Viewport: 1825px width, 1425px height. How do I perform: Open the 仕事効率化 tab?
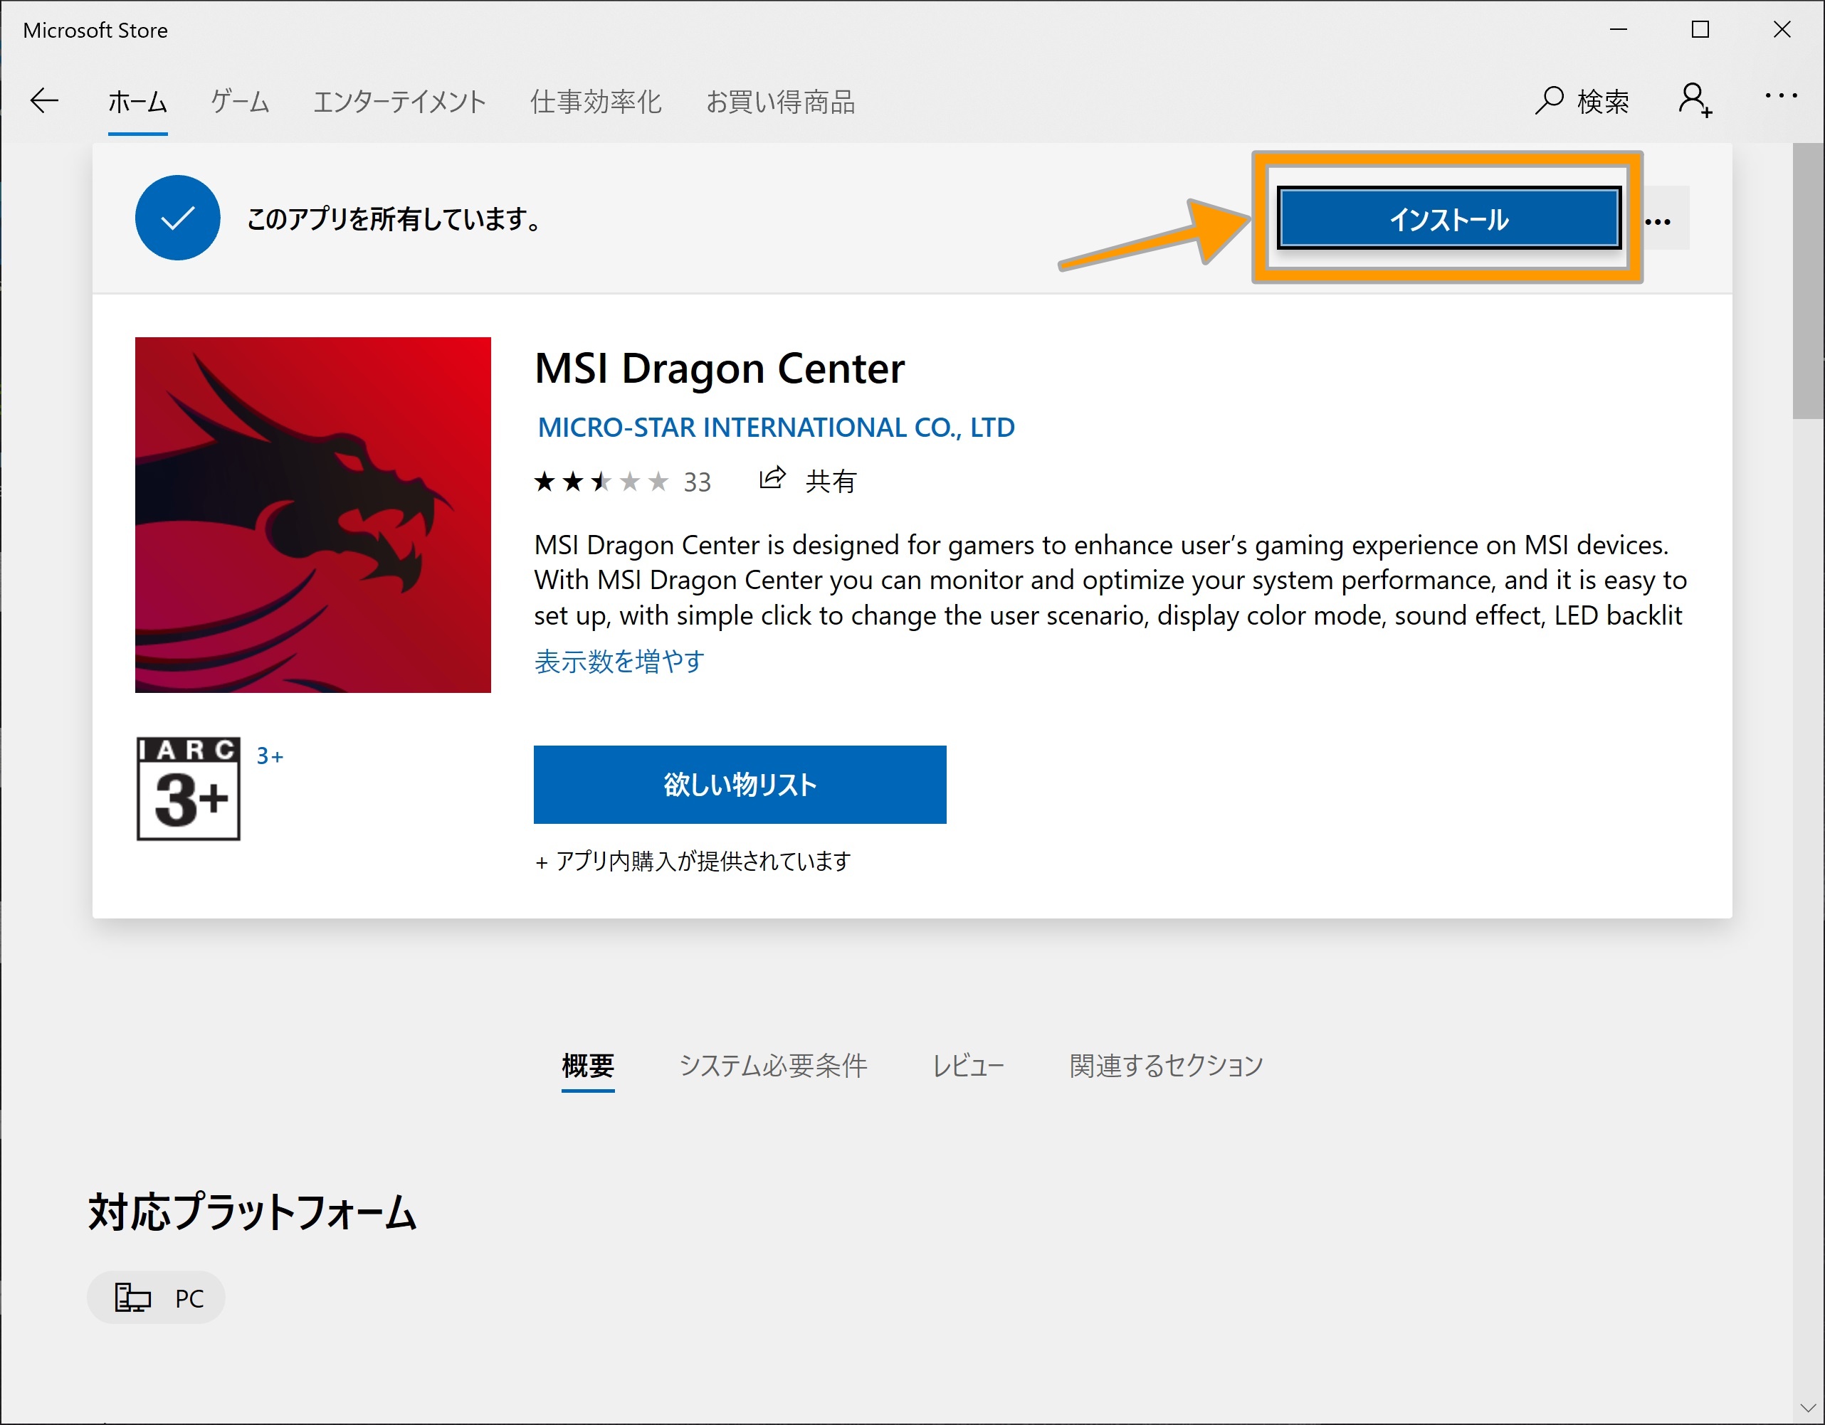pyautogui.click(x=596, y=102)
